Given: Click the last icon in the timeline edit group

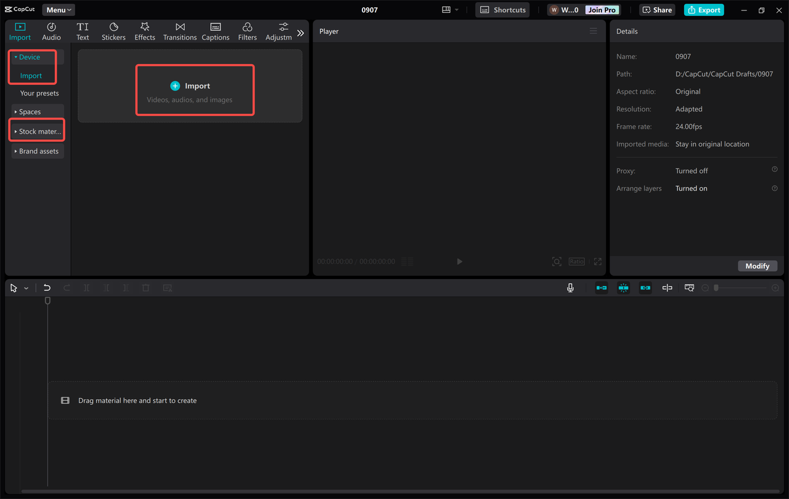Looking at the screenshot, I should pos(167,288).
